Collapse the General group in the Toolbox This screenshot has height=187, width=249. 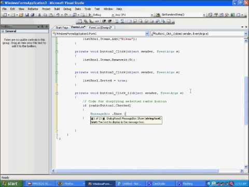point(3,31)
